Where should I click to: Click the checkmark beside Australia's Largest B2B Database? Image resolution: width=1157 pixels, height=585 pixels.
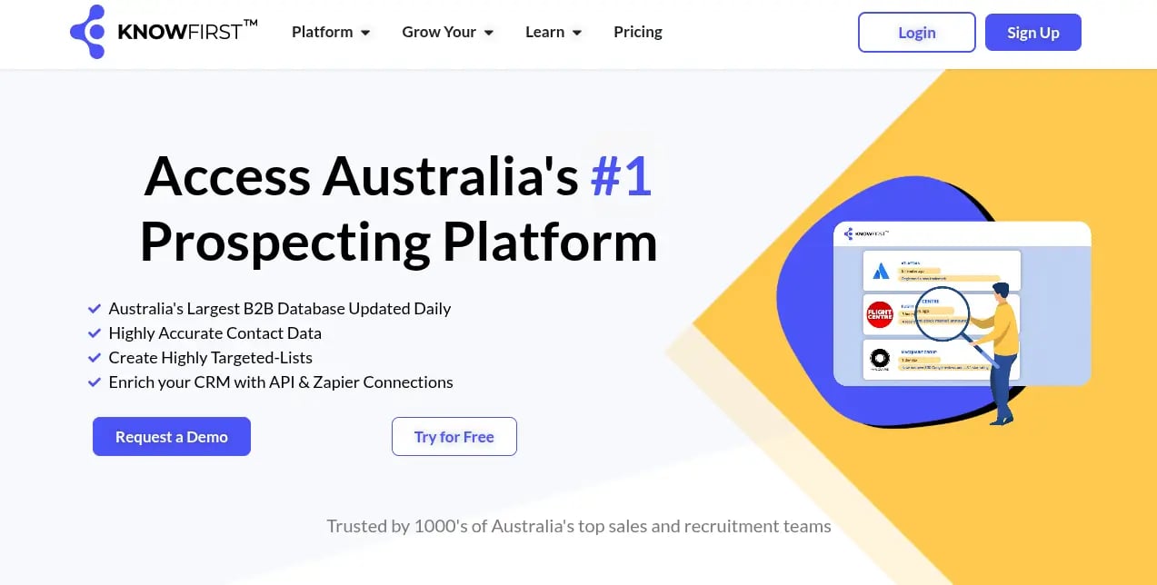(x=94, y=309)
